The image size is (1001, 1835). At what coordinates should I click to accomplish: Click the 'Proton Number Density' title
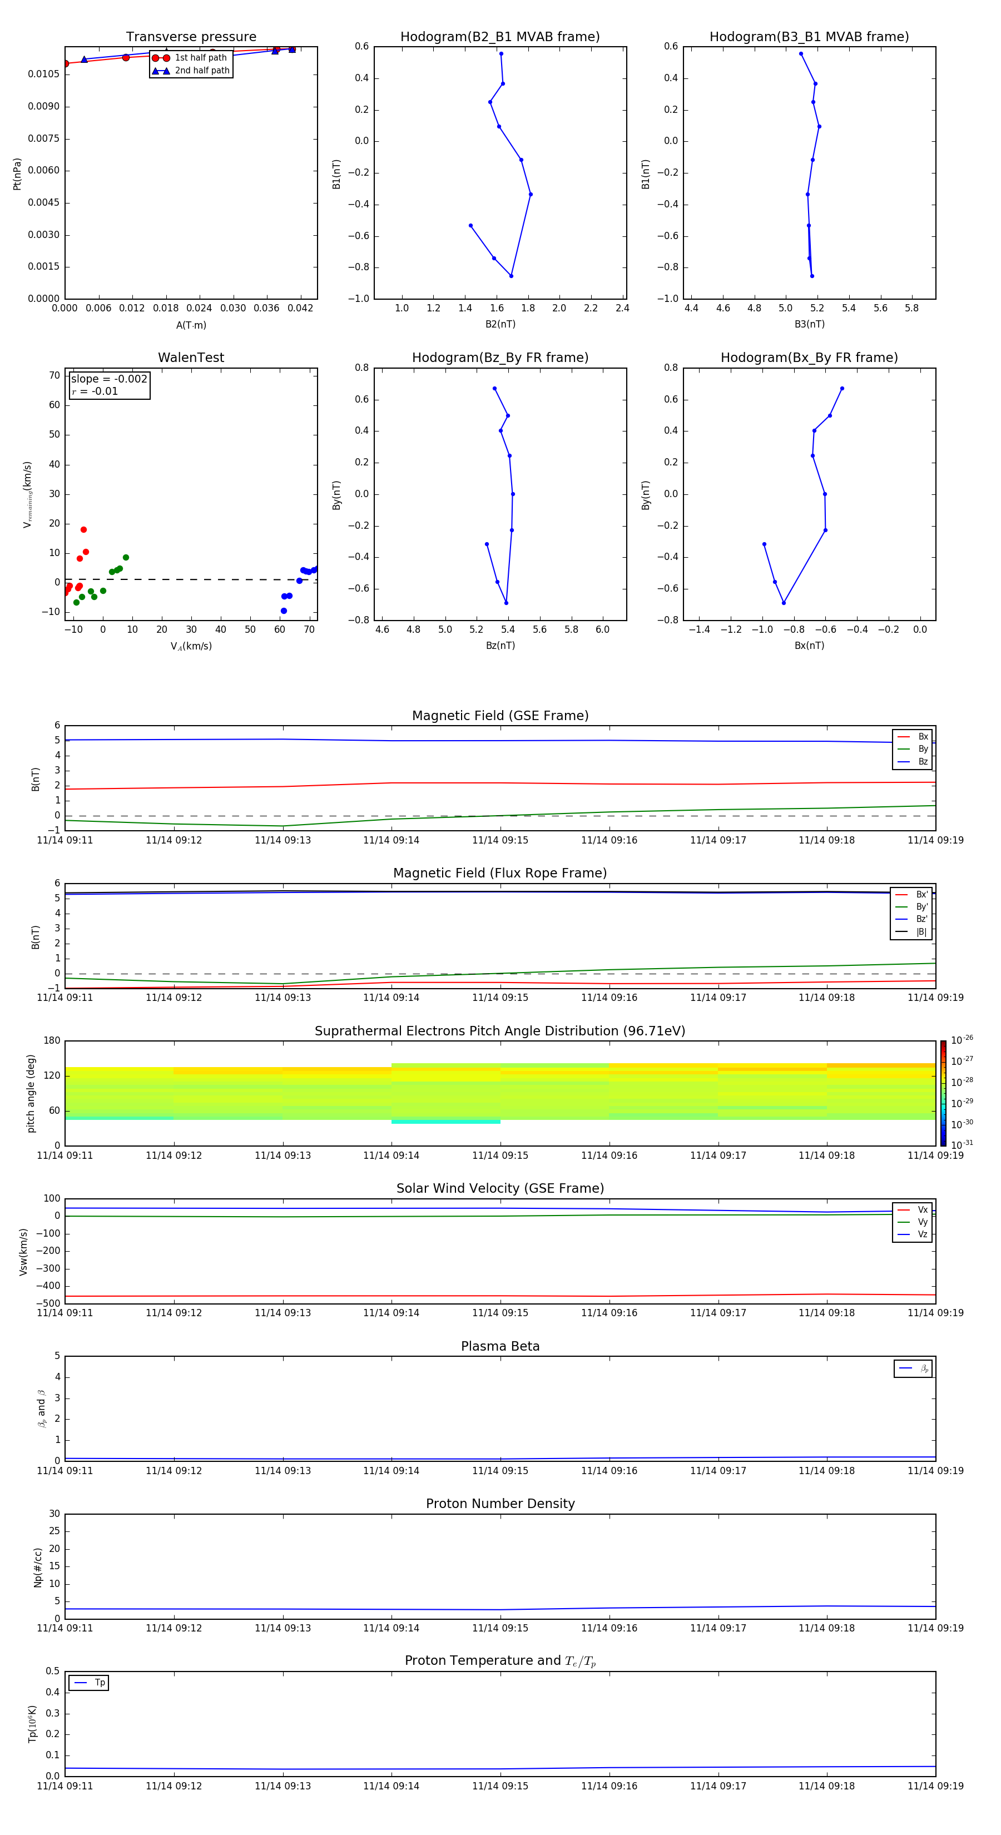pos(500,1505)
